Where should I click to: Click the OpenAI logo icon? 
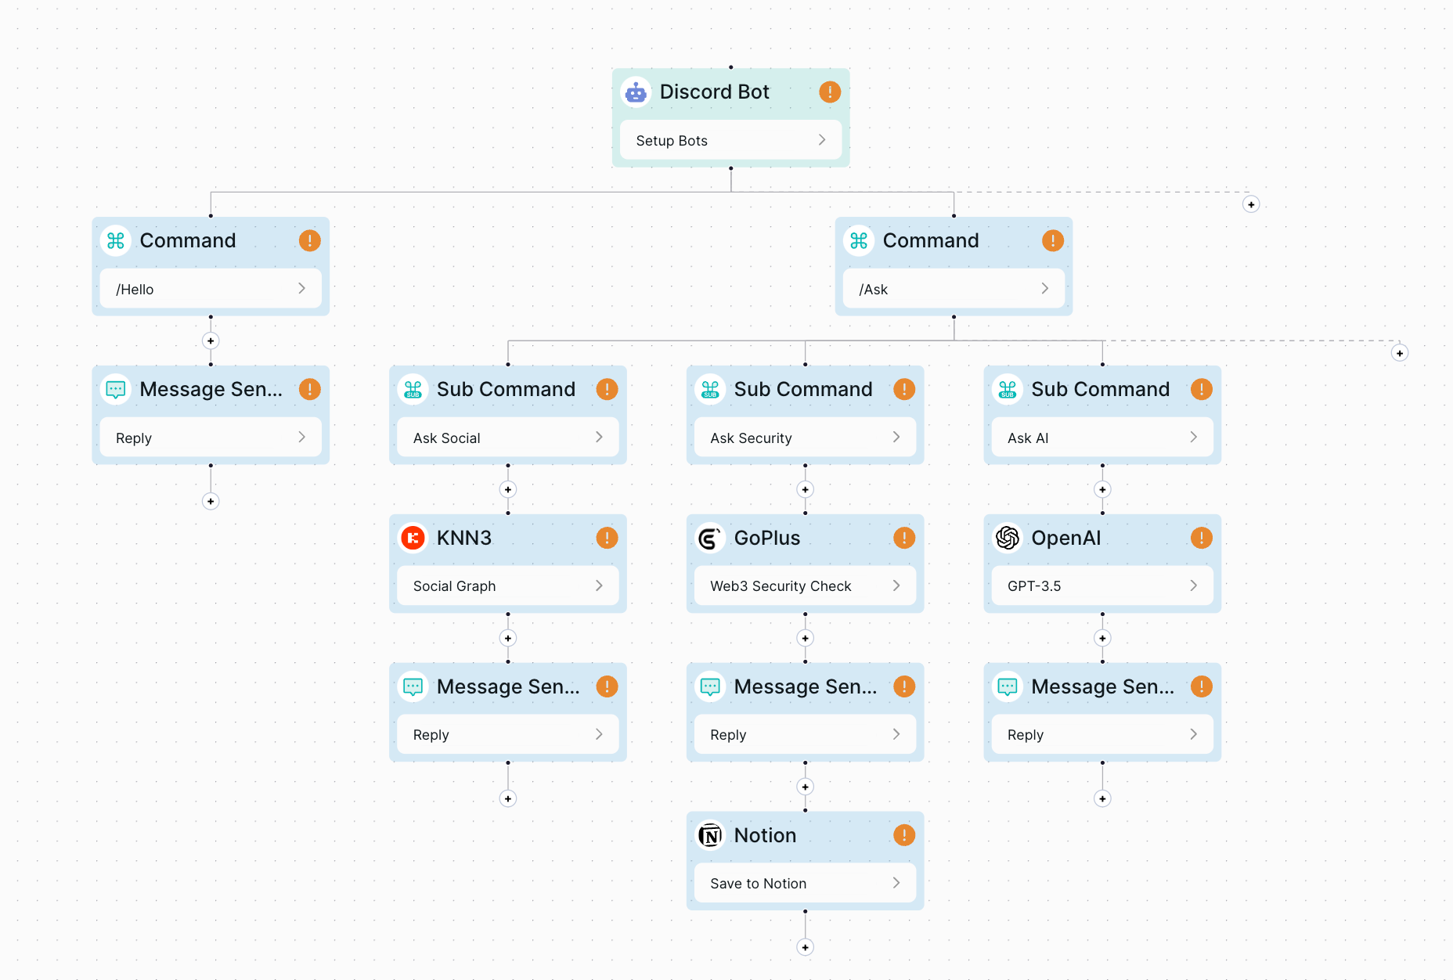tap(1008, 538)
